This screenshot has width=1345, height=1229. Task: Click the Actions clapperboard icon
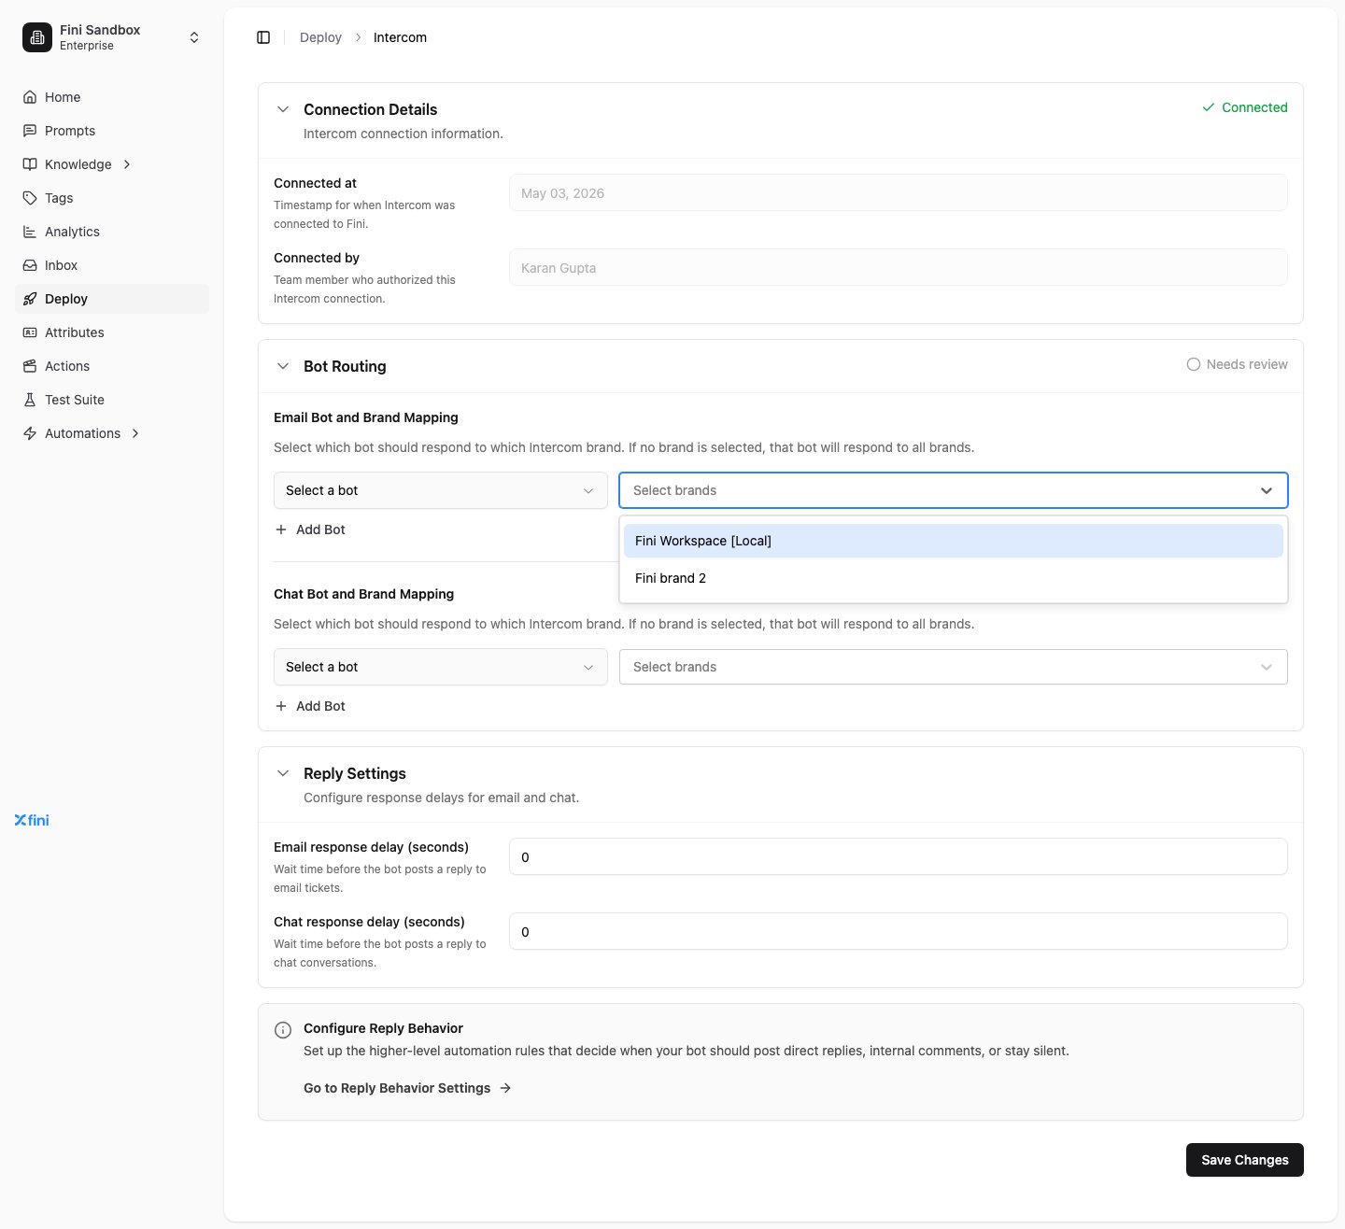(30, 366)
